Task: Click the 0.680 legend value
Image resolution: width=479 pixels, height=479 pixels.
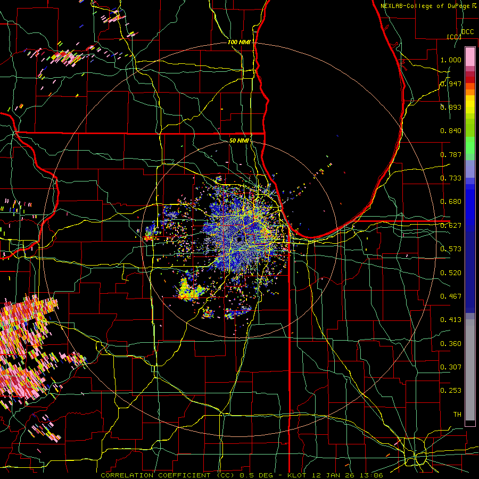Action: (451, 202)
